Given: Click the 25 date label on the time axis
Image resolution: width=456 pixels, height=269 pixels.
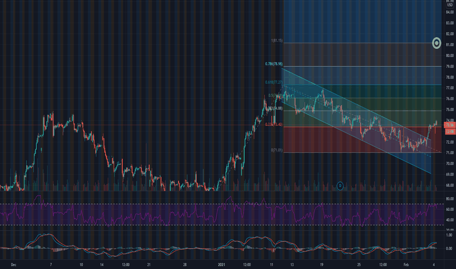Looking at the screenshot, I should 359,265.
